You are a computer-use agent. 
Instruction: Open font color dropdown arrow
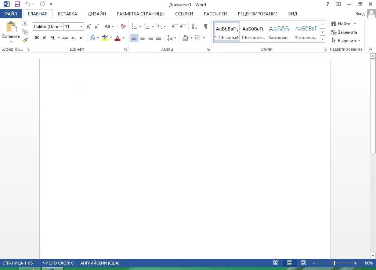[x=123, y=38]
